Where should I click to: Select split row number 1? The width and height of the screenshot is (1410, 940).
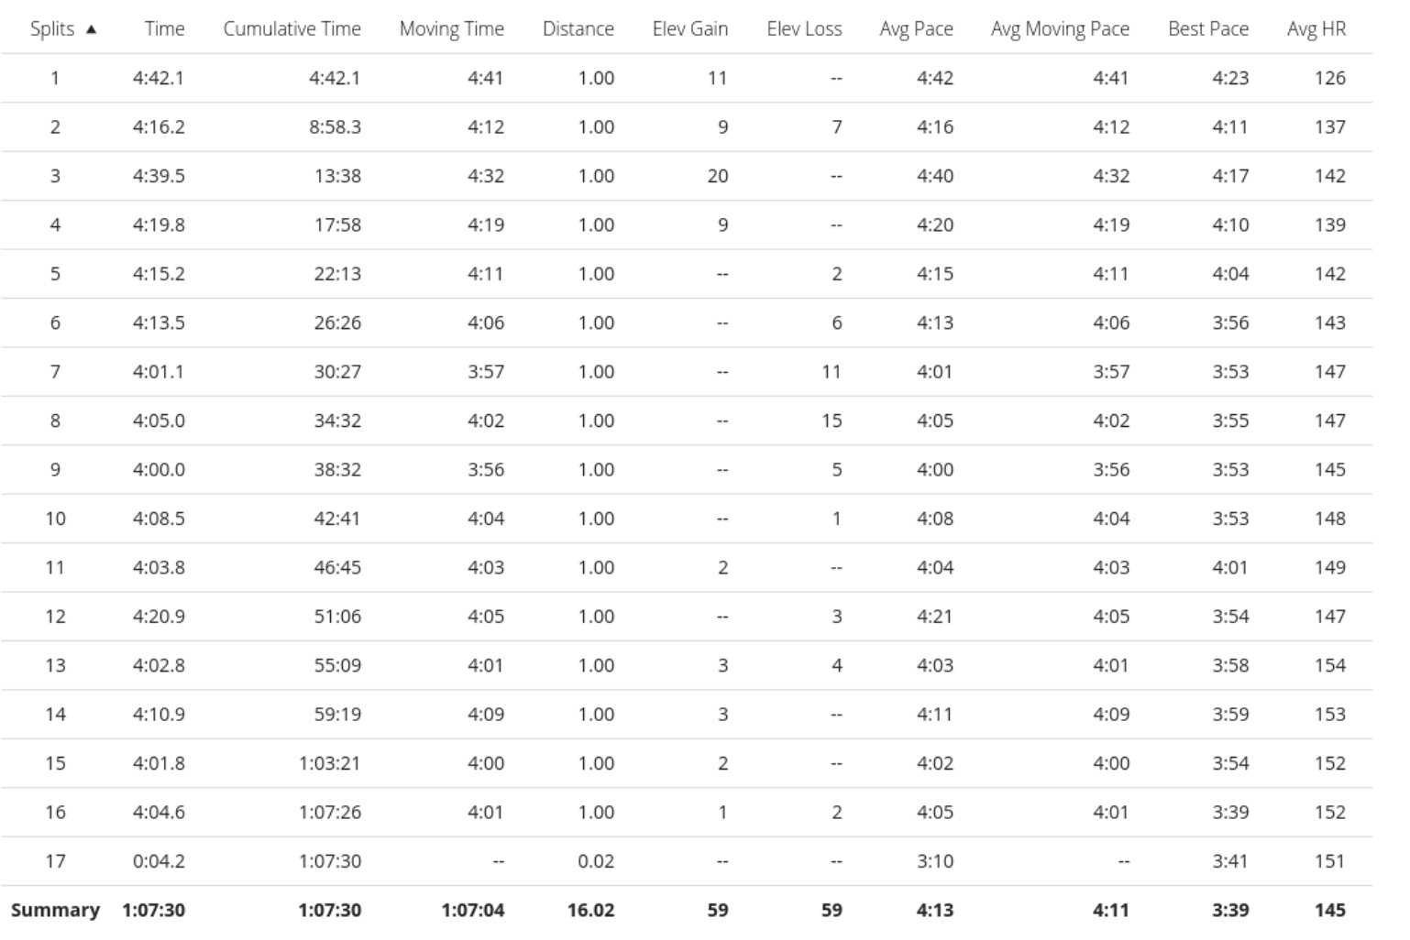point(687,78)
